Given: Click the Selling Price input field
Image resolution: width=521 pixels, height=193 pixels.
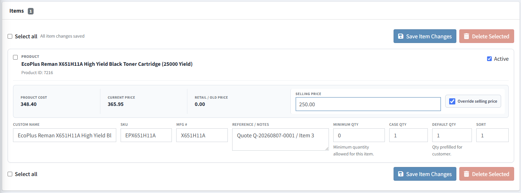Looking at the screenshot, I should (368, 104).
